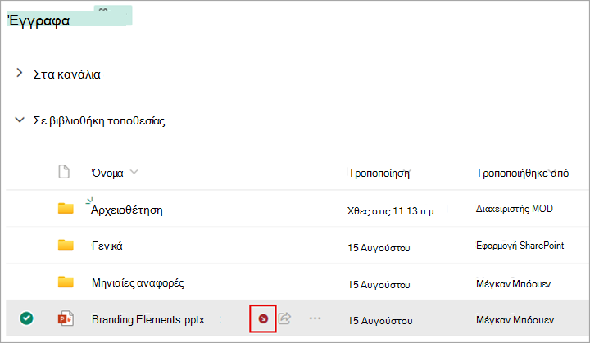Click 15 Αυγούστου in the Branding Elements row
This screenshot has width=590, height=343.
click(x=380, y=321)
